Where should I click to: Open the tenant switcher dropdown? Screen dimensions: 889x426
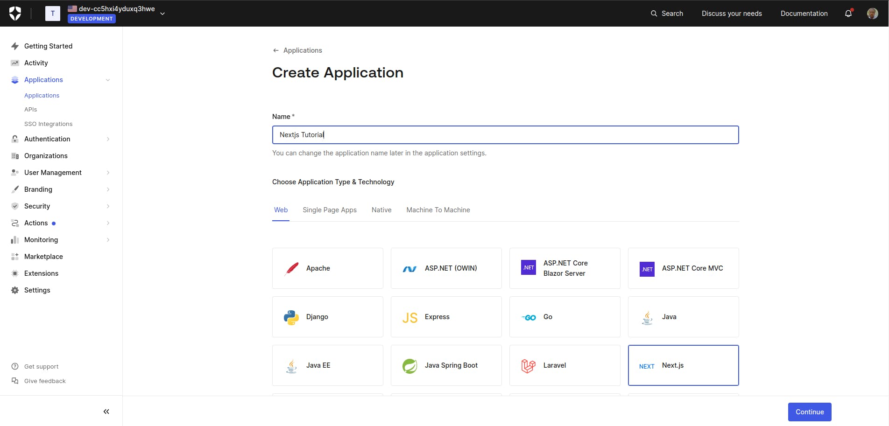[162, 13]
